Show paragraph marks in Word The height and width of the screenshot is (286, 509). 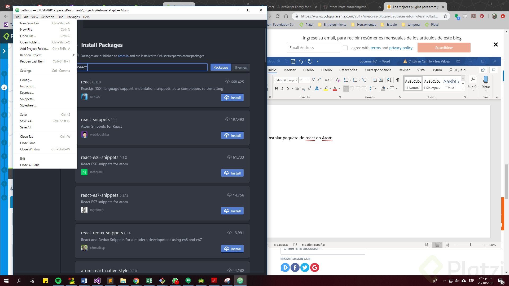click(x=397, y=80)
